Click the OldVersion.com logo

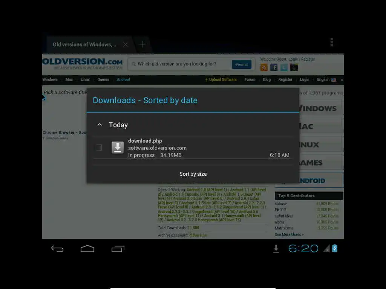point(83,63)
